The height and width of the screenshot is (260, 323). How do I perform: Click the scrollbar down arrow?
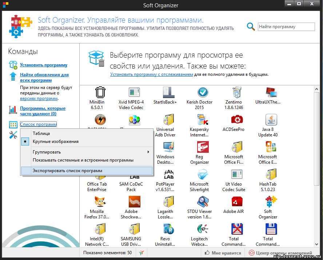coord(316,244)
